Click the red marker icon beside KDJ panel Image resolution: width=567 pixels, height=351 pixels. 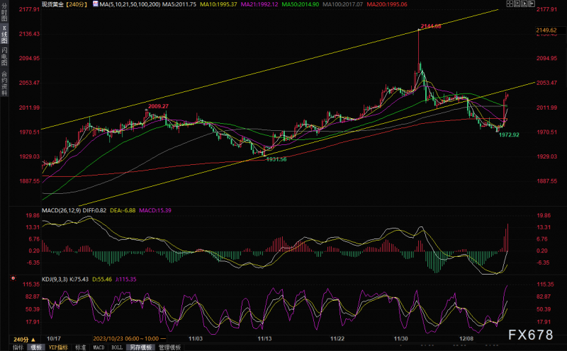tap(13, 278)
